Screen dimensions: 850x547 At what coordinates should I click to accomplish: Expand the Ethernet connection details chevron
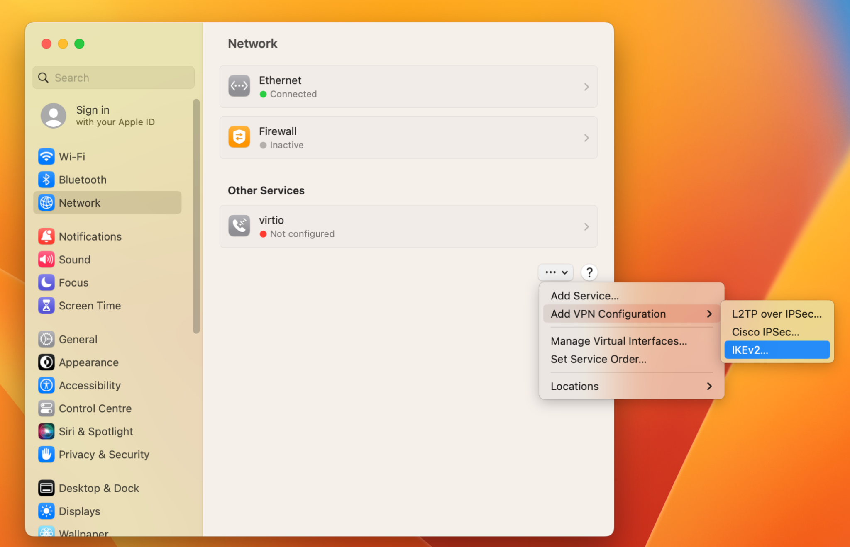(586, 87)
